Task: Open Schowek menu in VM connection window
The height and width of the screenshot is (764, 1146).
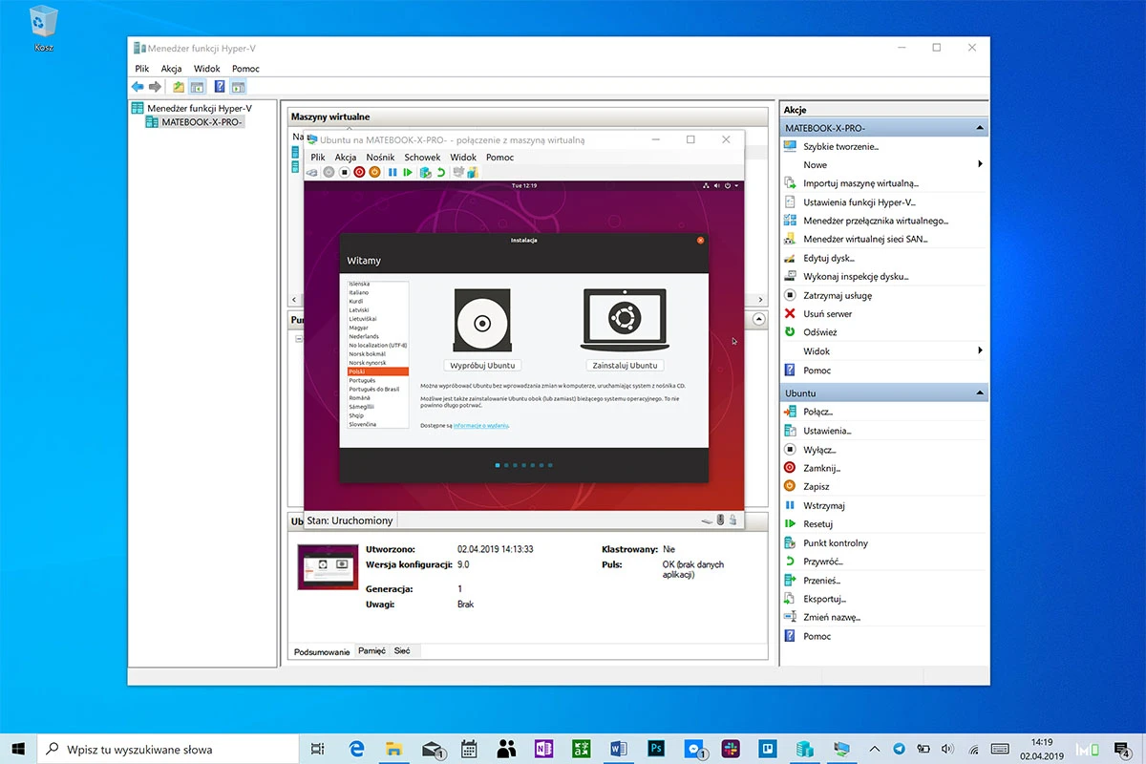Action: (x=422, y=157)
